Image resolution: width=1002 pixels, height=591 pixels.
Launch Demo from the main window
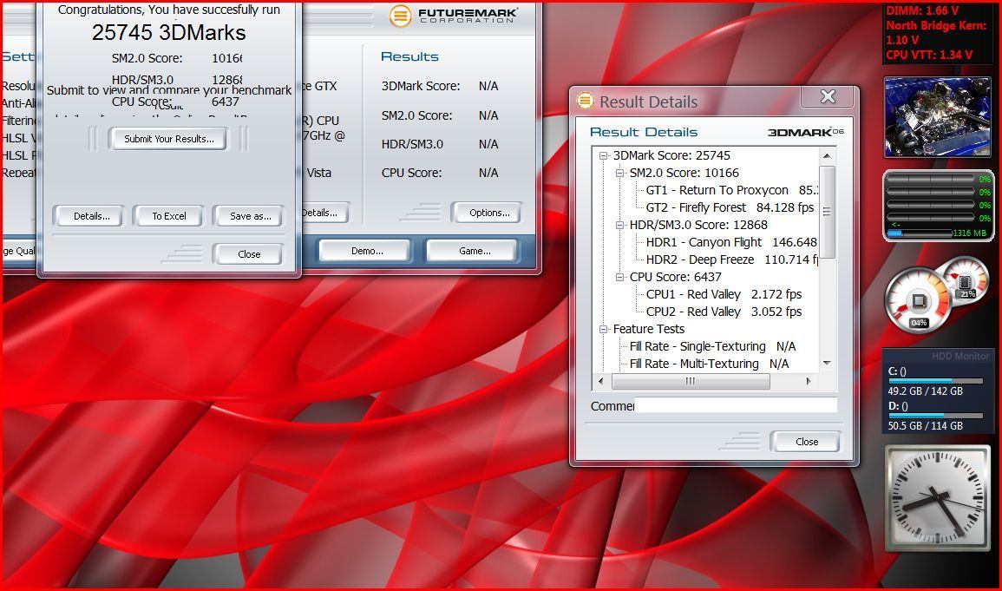point(366,251)
